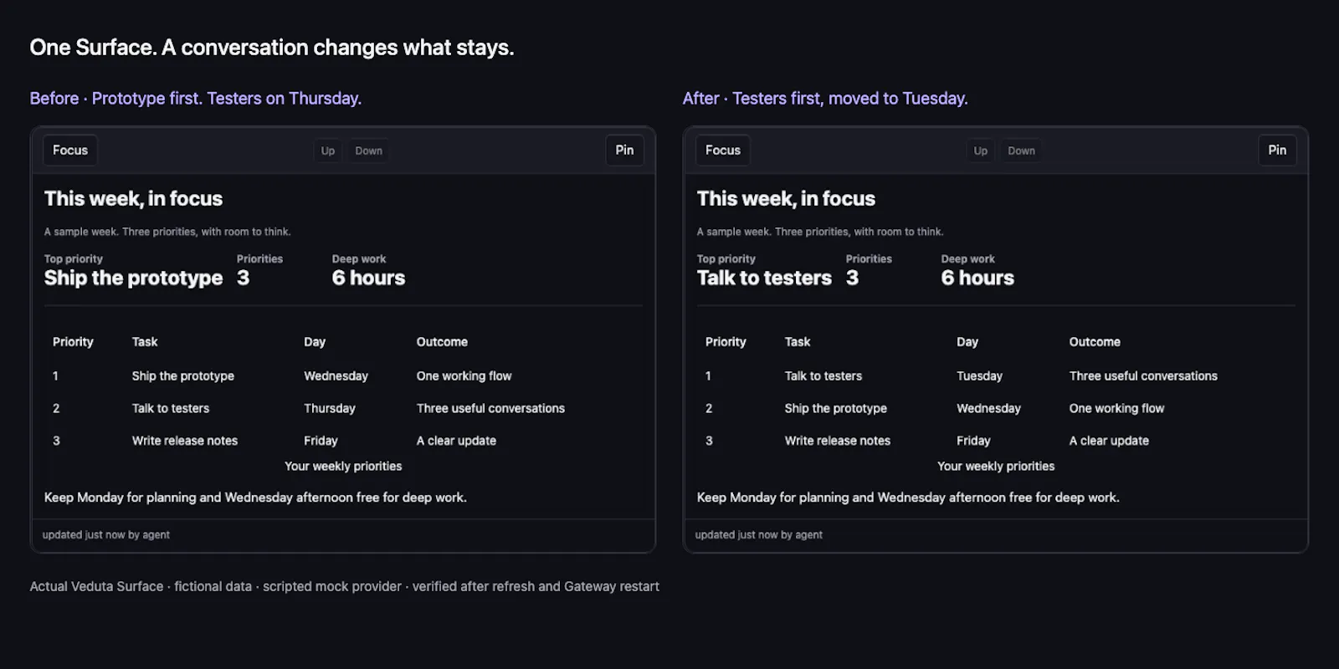Screen dimensions: 1339x669
Task: Click the "Outcome" column header in After table
Action: pos(1095,342)
